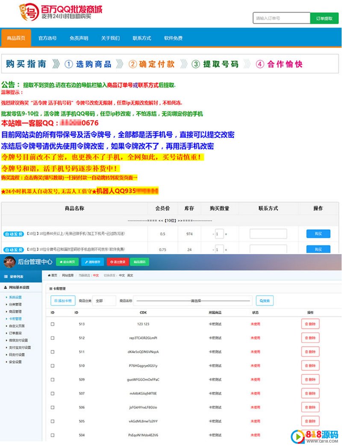Screen dimensions: 342x446
Task: Check the box for row 510
Action: [x=53, y=366]
